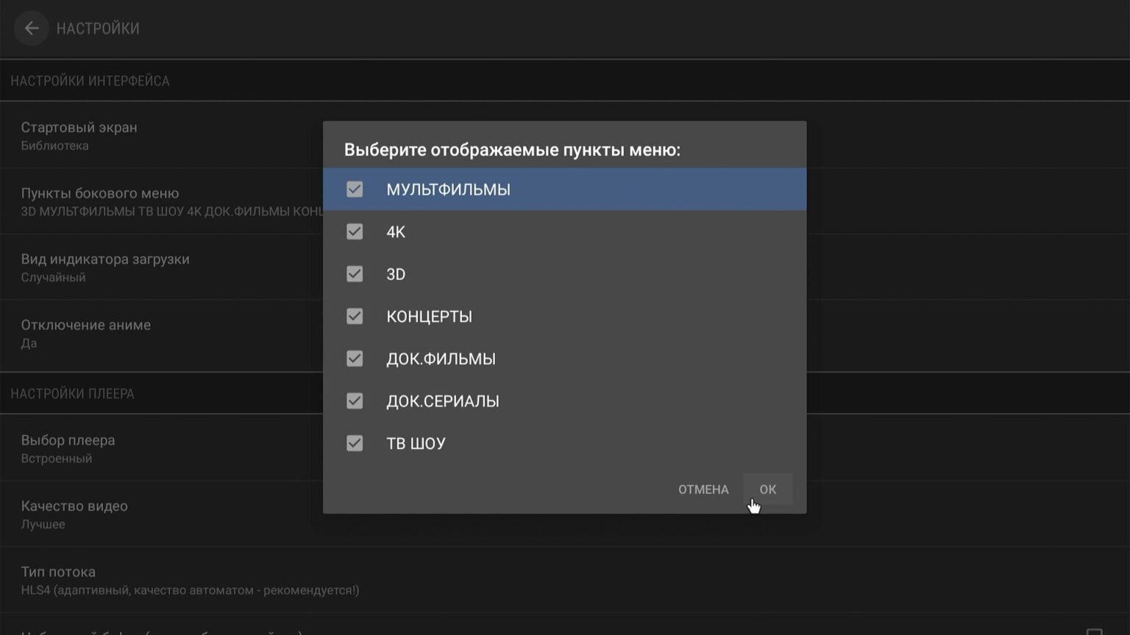
Task: Toggle the ДОК.СЕРИАЛЫ checkbox
Action: [x=355, y=401]
